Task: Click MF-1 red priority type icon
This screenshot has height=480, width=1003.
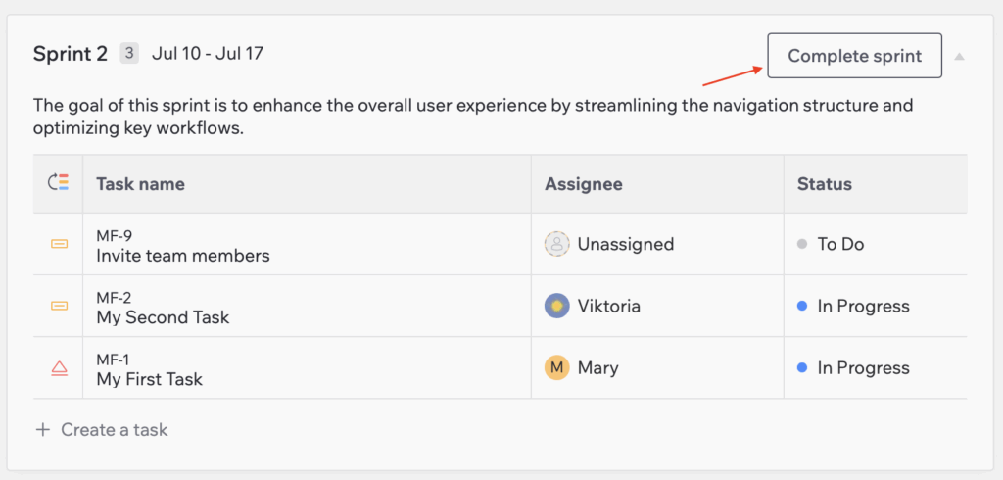Action: 59,368
